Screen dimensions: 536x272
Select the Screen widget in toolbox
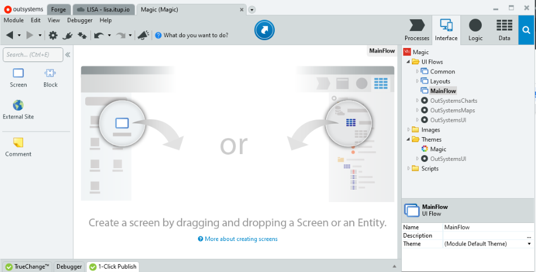pos(18,78)
